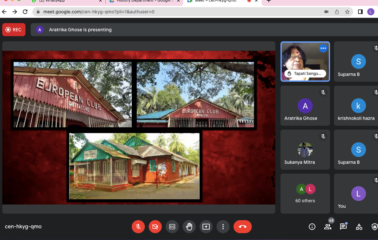Open the Activities panel

coord(359,227)
